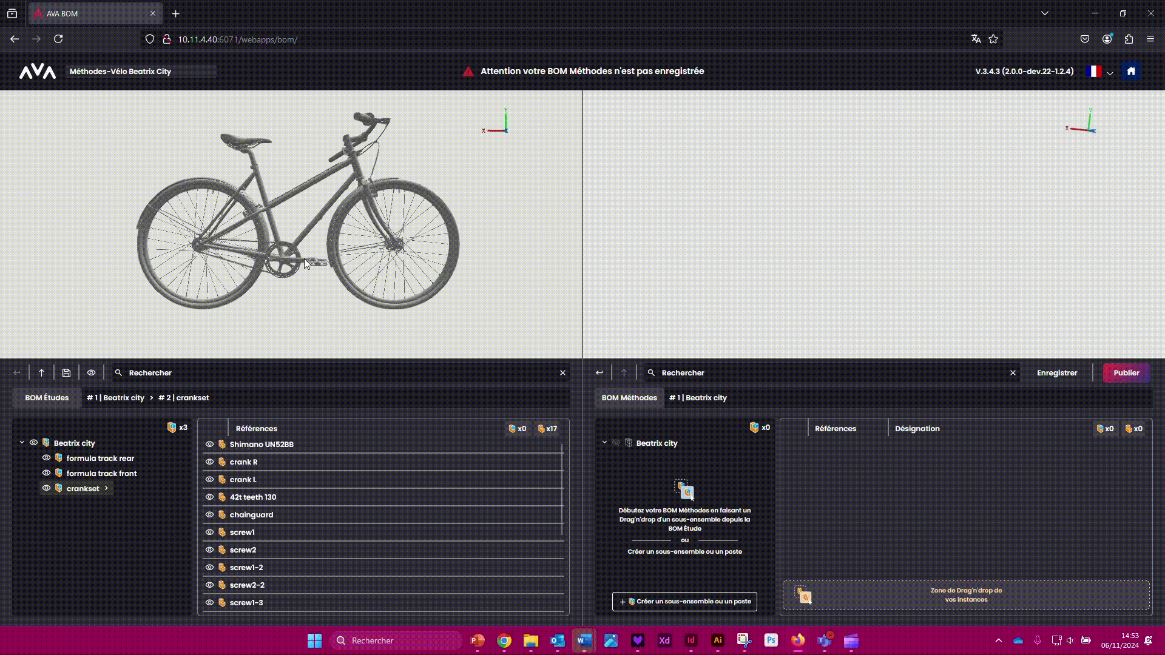Screen dimensions: 1165x655
Task: Click the back arrow in BOM Méthodes toolbar
Action: (x=599, y=373)
